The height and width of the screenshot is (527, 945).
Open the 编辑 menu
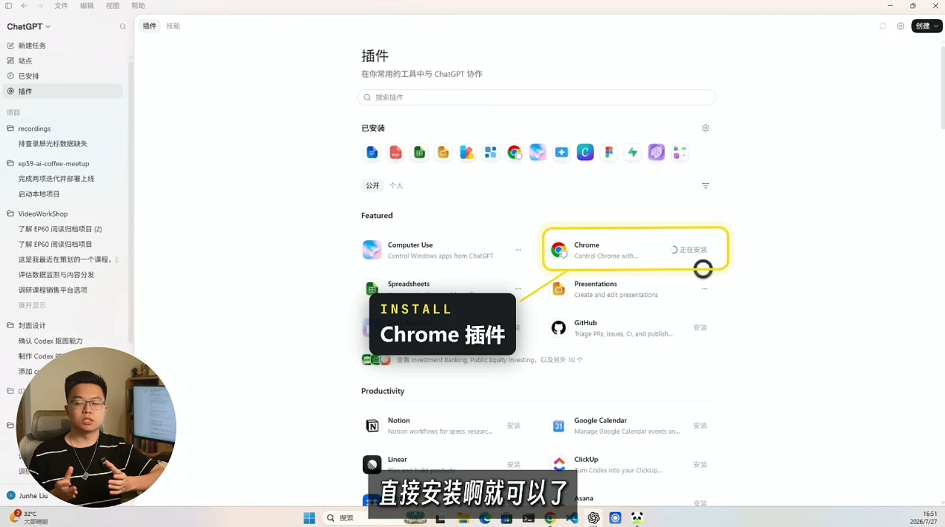click(x=86, y=6)
